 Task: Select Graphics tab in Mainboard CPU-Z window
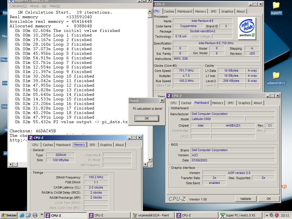click(244, 103)
